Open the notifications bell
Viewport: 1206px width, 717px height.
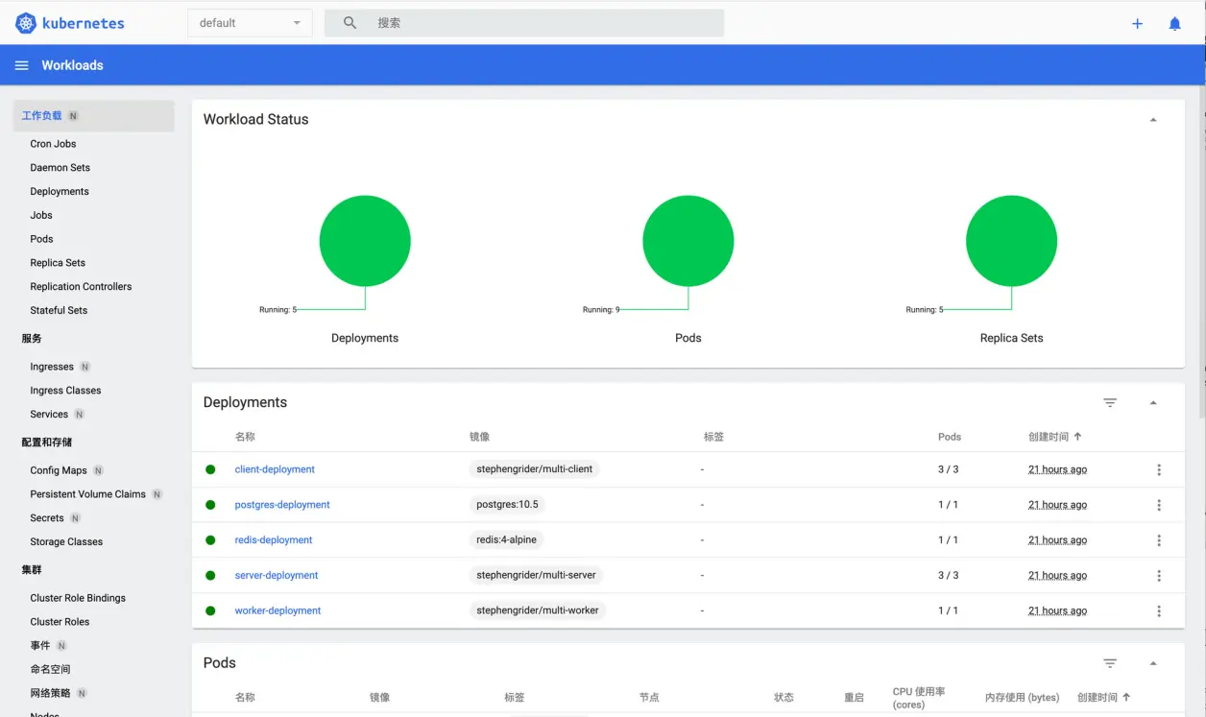[1174, 23]
